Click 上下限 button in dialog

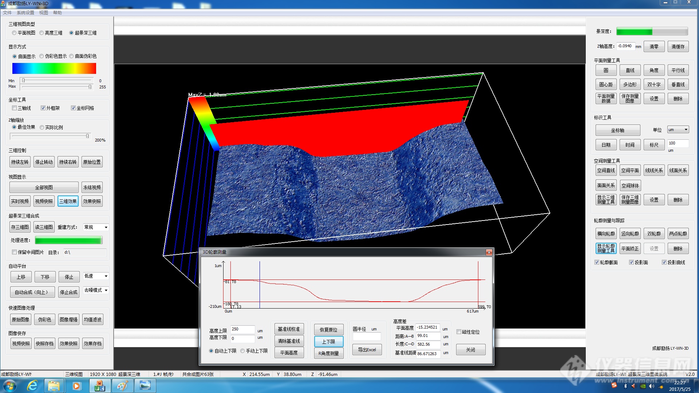329,342
